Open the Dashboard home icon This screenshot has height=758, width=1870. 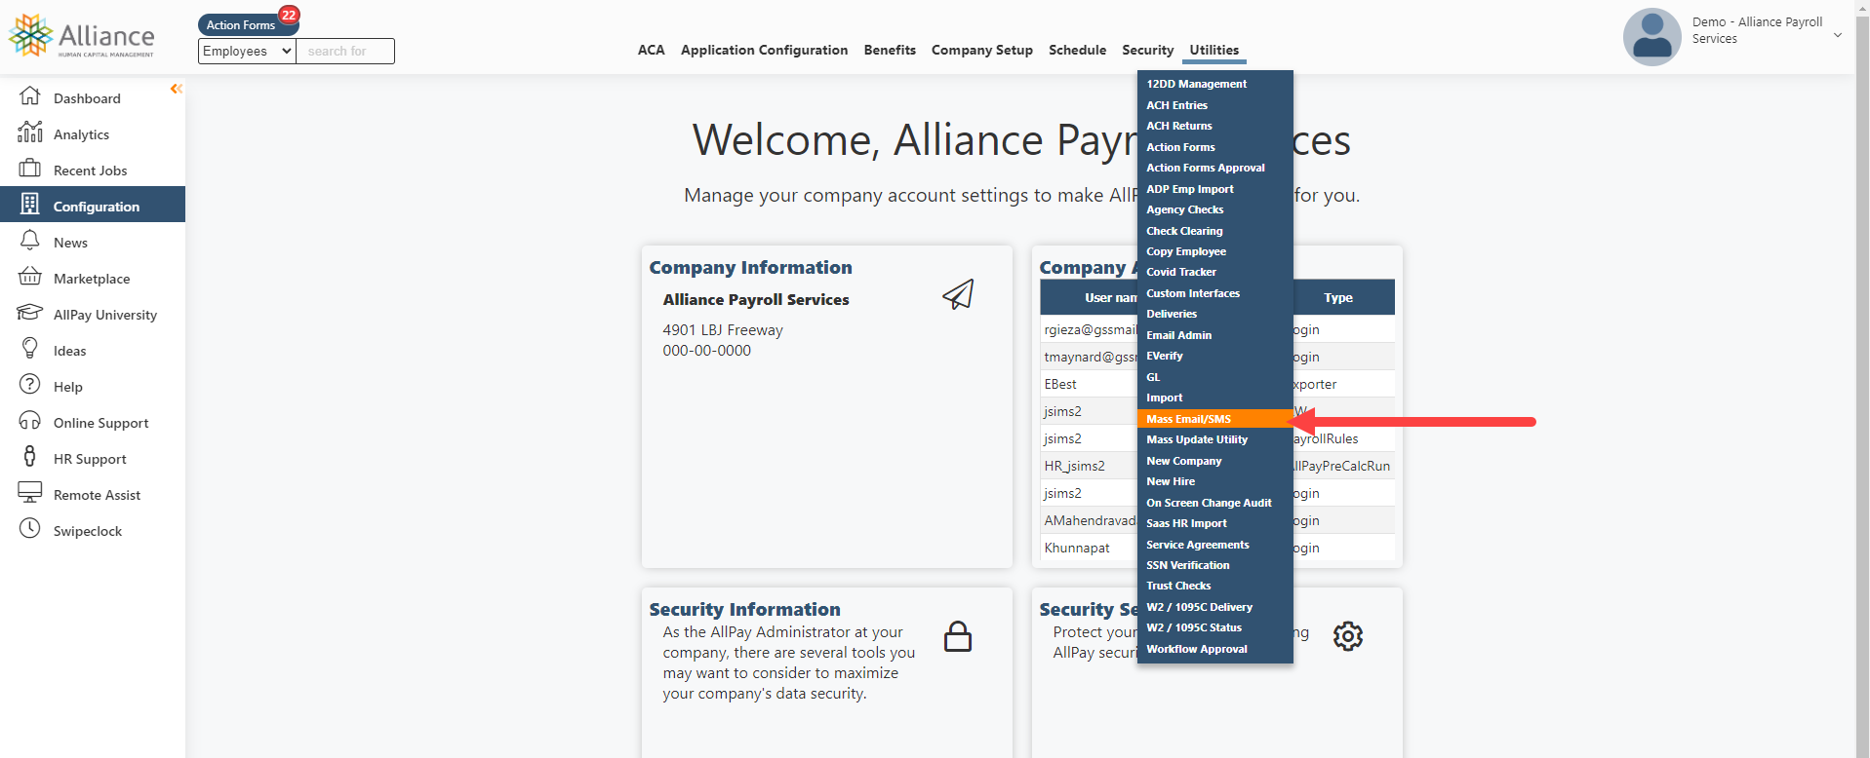(30, 96)
